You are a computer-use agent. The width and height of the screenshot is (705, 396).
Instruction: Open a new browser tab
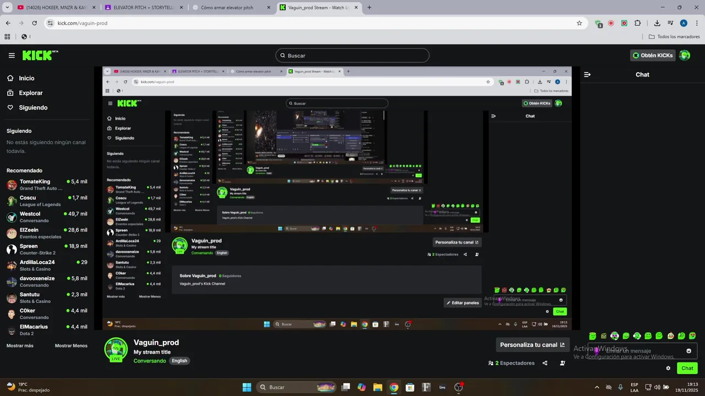369,8
